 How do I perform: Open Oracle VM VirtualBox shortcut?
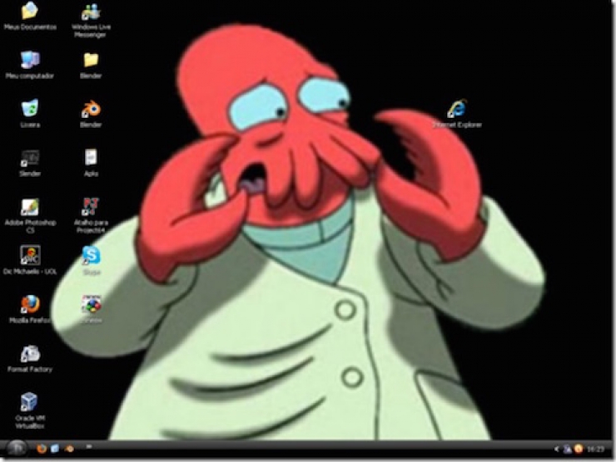coord(30,402)
